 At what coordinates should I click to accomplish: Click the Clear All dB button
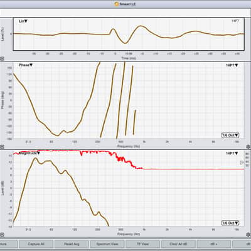(178, 244)
